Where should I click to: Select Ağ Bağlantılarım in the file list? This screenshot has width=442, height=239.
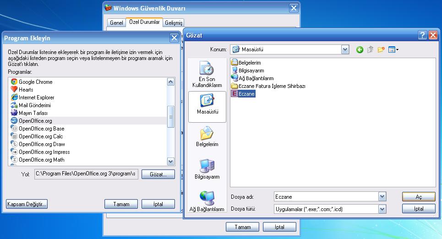[252, 78]
